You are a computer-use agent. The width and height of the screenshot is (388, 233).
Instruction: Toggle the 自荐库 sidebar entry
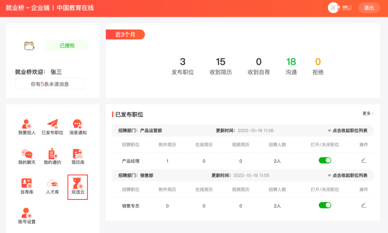point(26,186)
